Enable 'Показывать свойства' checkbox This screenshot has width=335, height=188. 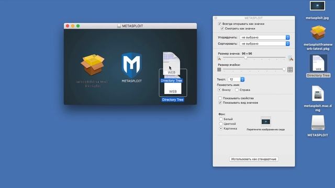(220, 98)
